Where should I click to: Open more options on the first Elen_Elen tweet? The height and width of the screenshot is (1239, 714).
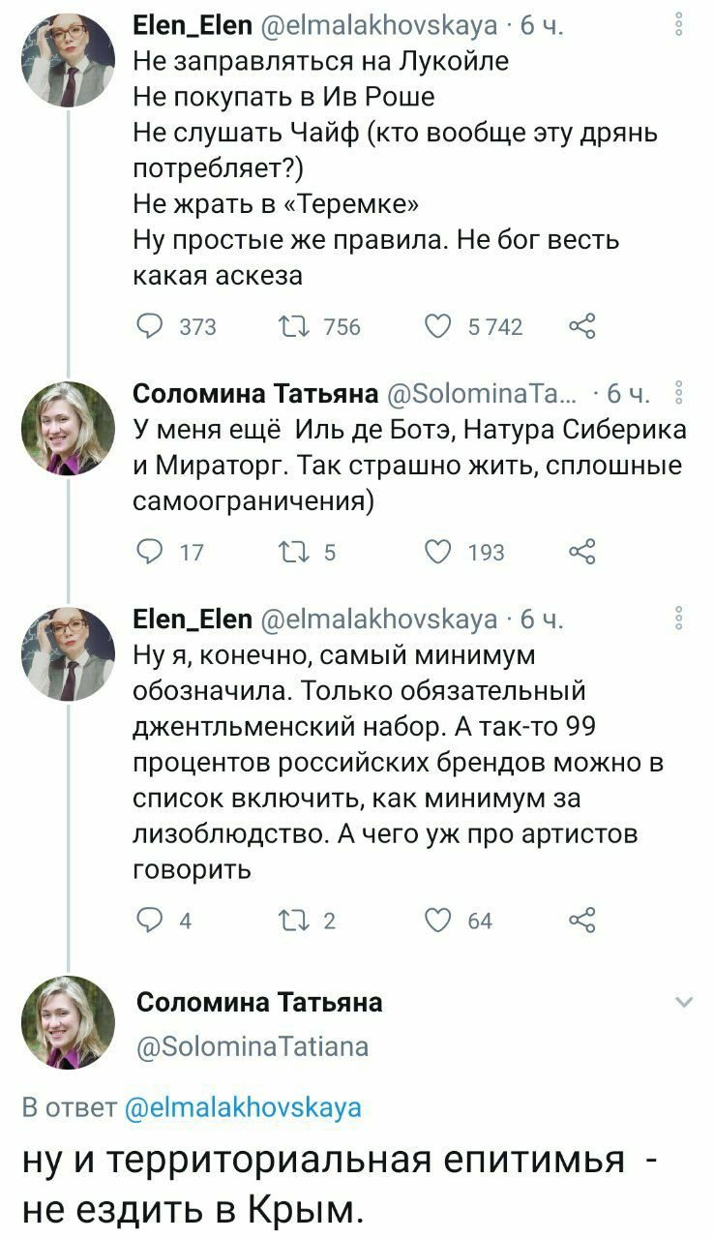pyautogui.click(x=680, y=24)
